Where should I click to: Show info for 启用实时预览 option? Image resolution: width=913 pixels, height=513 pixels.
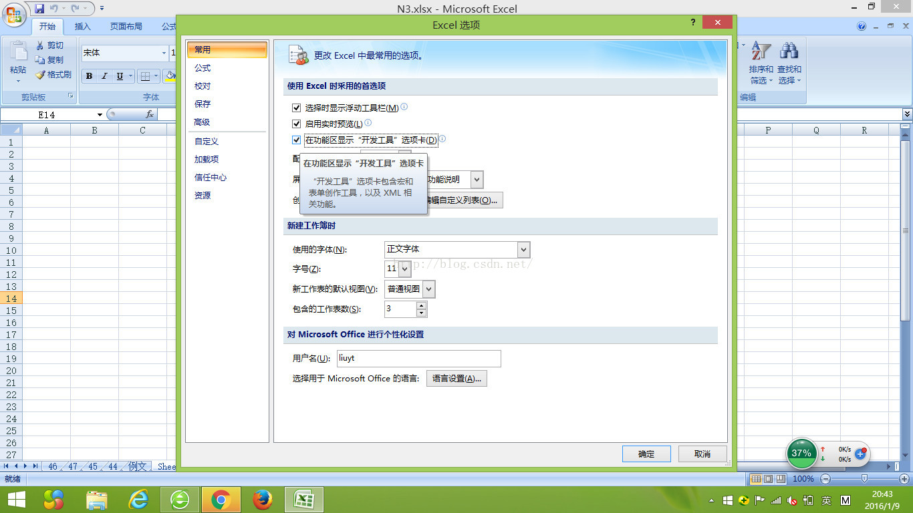368,123
